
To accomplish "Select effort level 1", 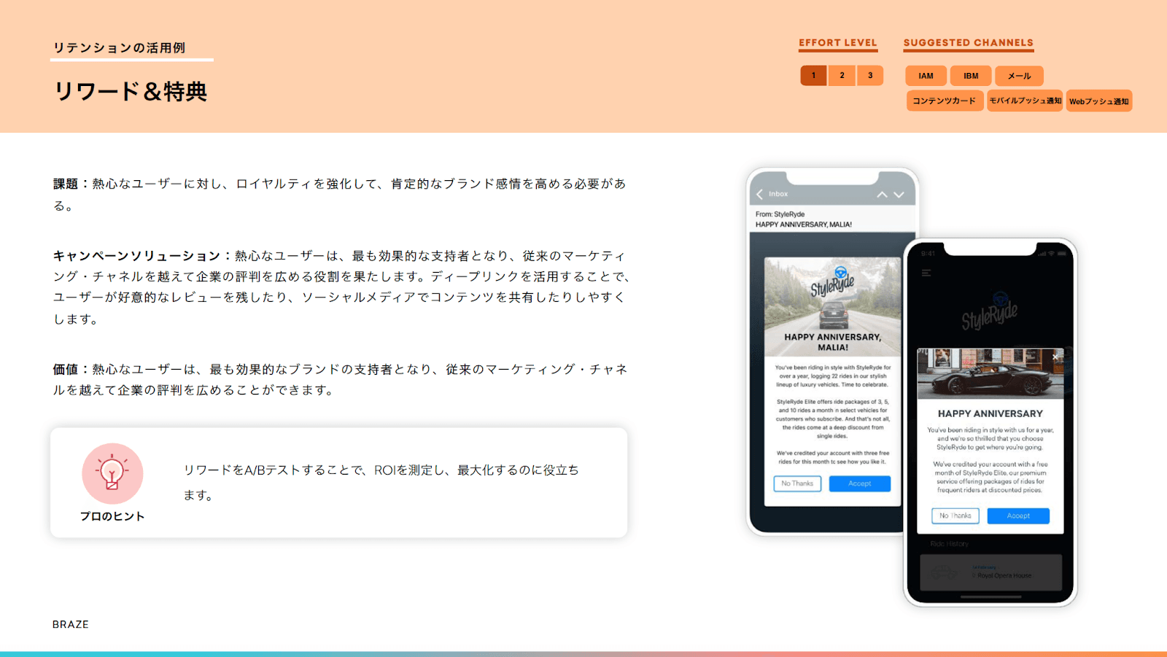I will click(813, 76).
